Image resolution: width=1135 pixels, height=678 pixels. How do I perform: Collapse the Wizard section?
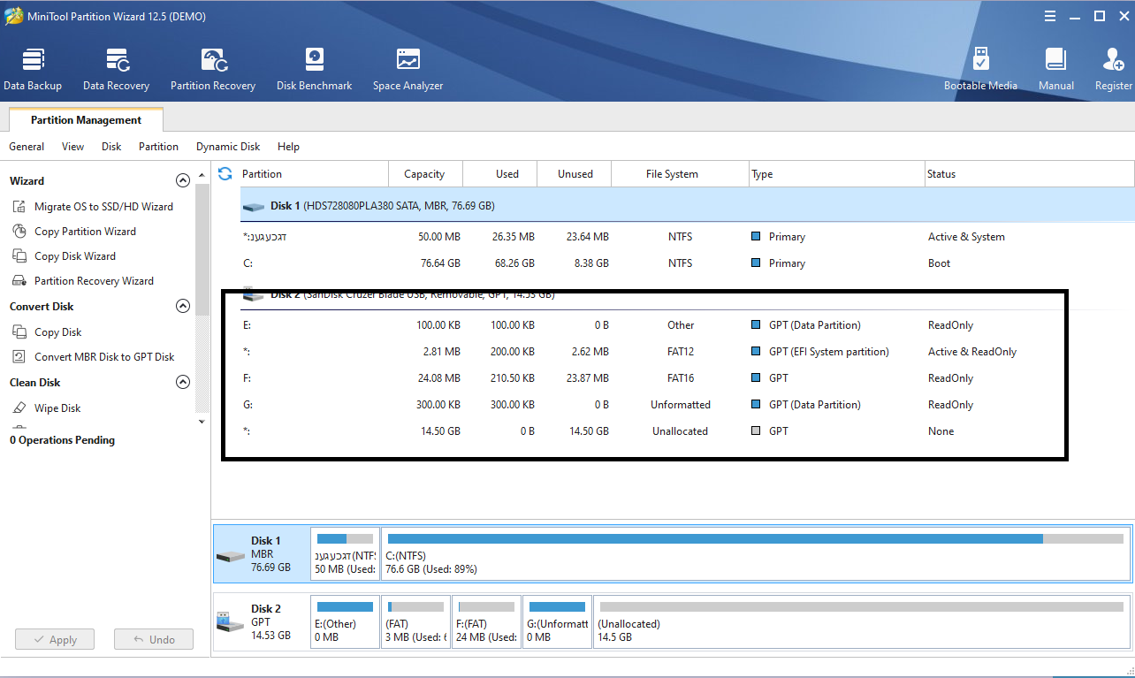(183, 180)
